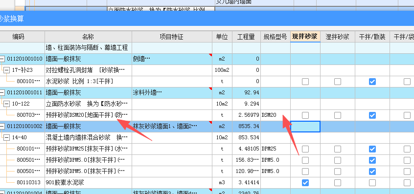Select the 预拌砂浆DSM20[地面干拌] name cell
This screenshot has width=414, height=194.
point(88,115)
